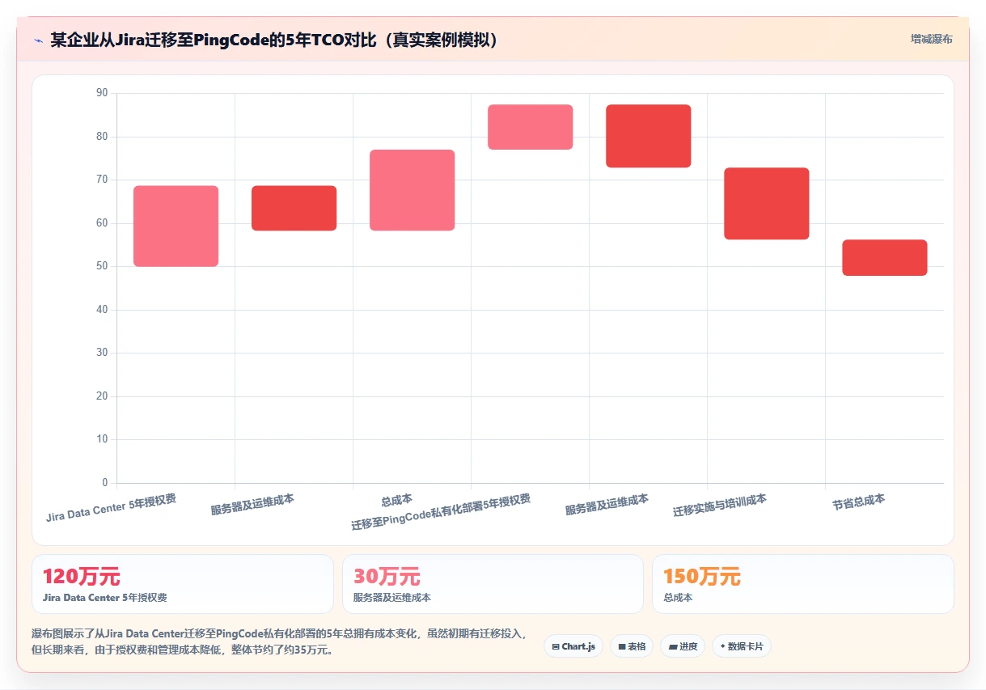Click the 增减瀑布 tag in header
Viewport: 986px width, 690px height.
click(931, 39)
